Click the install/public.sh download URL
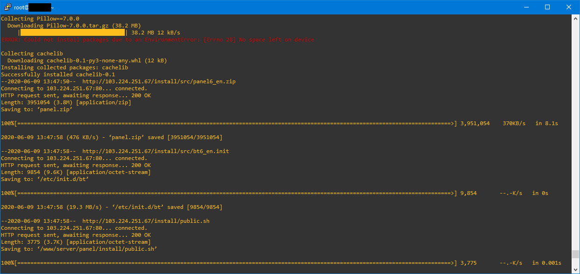This screenshot has width=580, height=274. (x=146, y=221)
